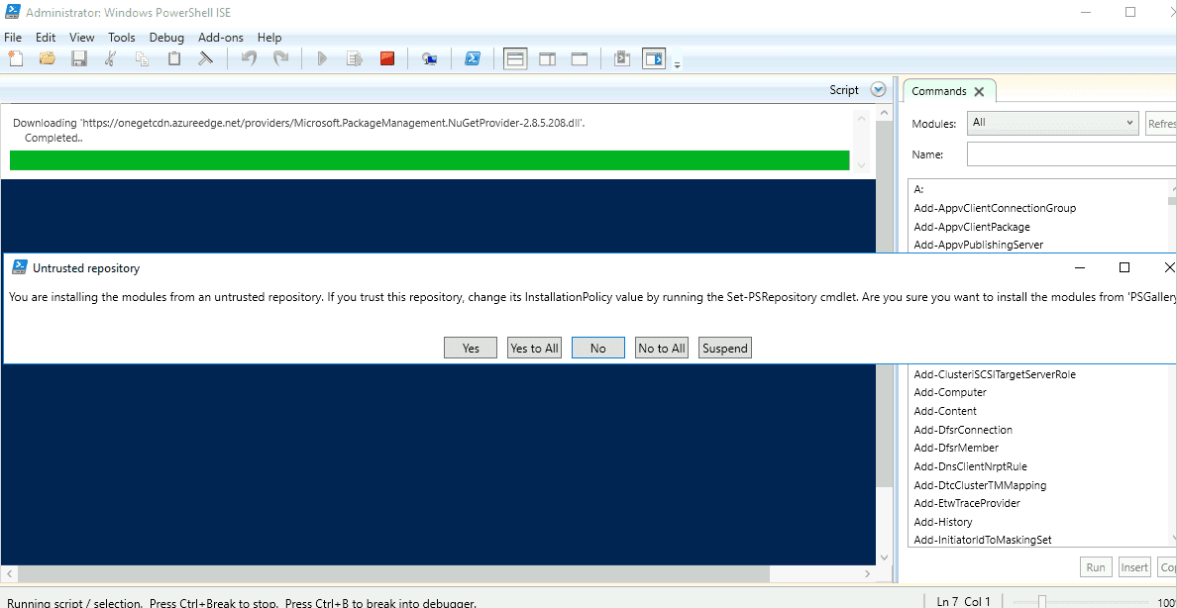Viewport: 1177px width, 608px height.
Task: Click the Refresh button beside Modules
Action: click(x=1160, y=123)
